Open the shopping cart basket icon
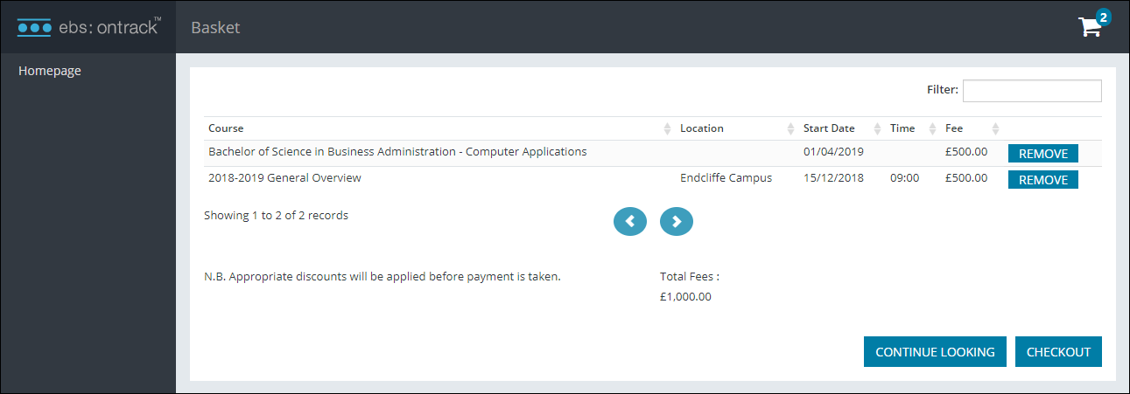The height and width of the screenshot is (394, 1130). tap(1090, 27)
